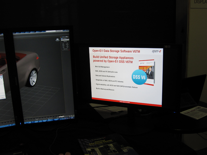This screenshot has width=207, height=155.
Task: Click the Sphere primitive button
Action: point(63,44)
